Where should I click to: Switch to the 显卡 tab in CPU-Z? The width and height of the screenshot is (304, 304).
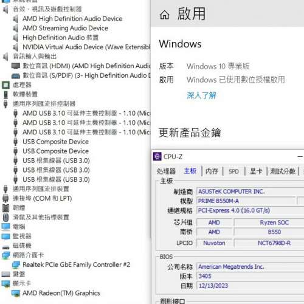[x=256, y=171]
